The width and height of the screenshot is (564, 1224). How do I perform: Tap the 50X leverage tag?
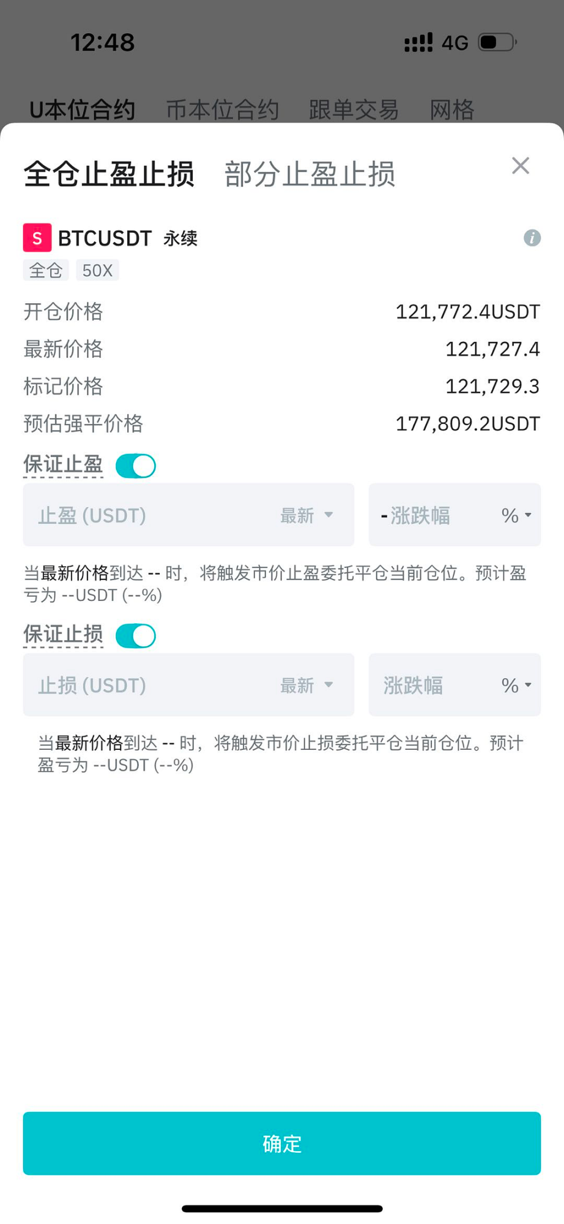point(97,270)
